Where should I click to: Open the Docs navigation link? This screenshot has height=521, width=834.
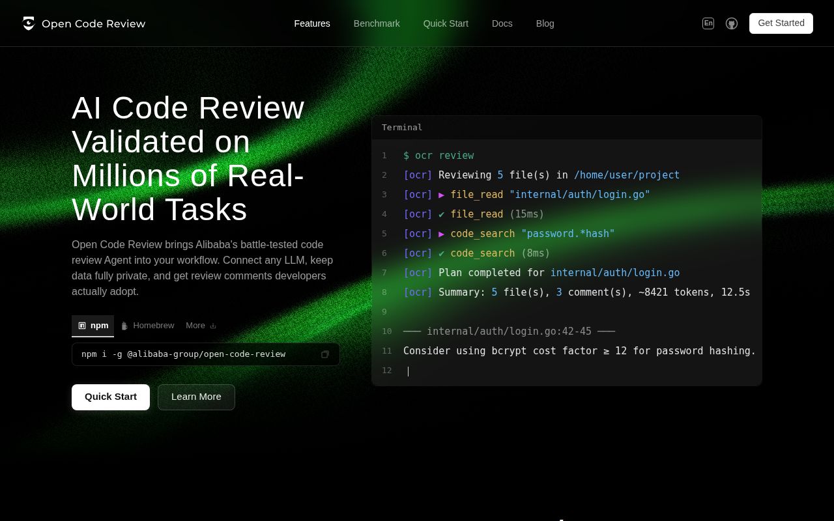tap(502, 23)
